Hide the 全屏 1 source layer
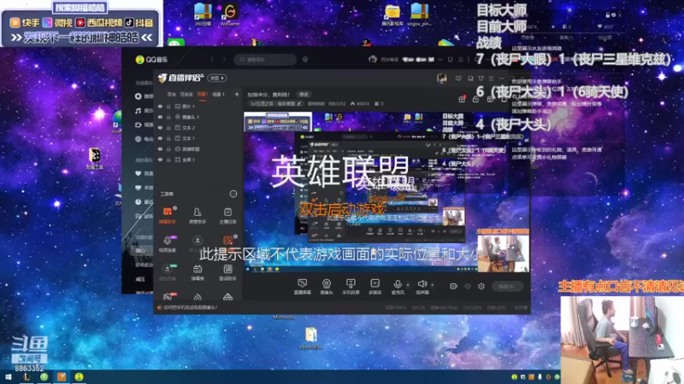Screen dimensions: 684x384 161,160
